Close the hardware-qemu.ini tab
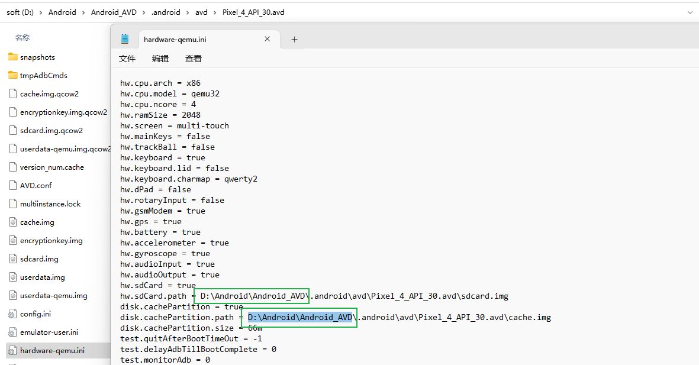This screenshot has width=699, height=365. [x=267, y=39]
